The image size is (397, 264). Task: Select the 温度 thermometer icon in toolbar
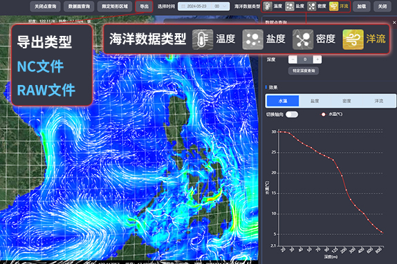tap(267, 6)
